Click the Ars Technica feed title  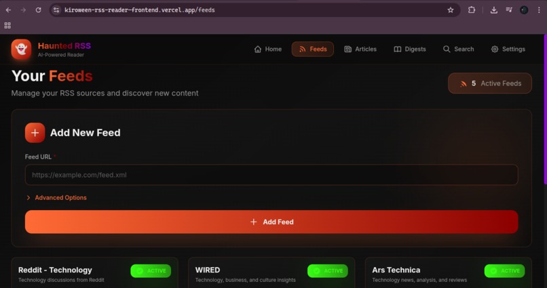396,270
